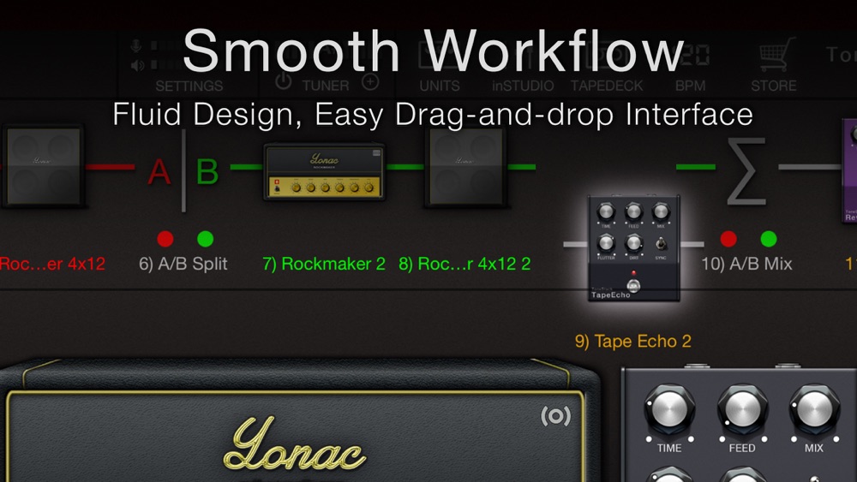The height and width of the screenshot is (482, 857).
Task: Click the BPM digital display
Action: click(x=690, y=55)
